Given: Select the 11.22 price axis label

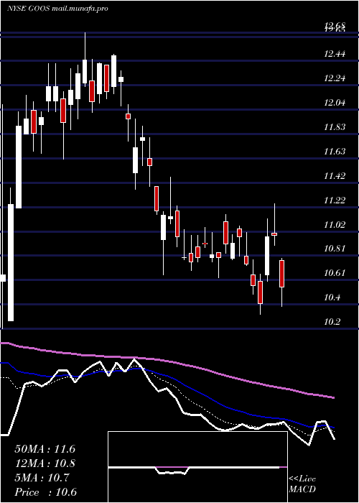Looking at the screenshot, I should coord(335,200).
